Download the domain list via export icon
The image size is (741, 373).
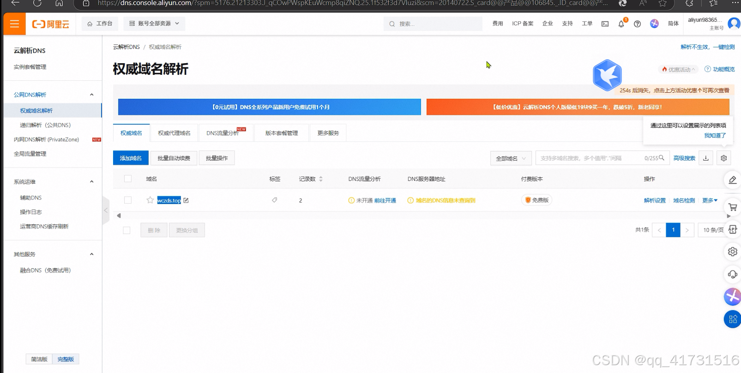coord(706,158)
